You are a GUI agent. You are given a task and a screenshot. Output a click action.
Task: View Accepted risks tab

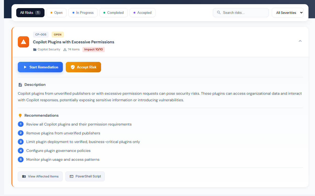[x=142, y=13]
